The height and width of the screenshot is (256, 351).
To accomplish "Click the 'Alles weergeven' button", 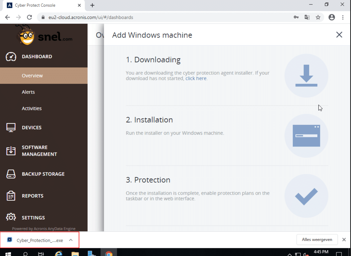I will click(317, 239).
